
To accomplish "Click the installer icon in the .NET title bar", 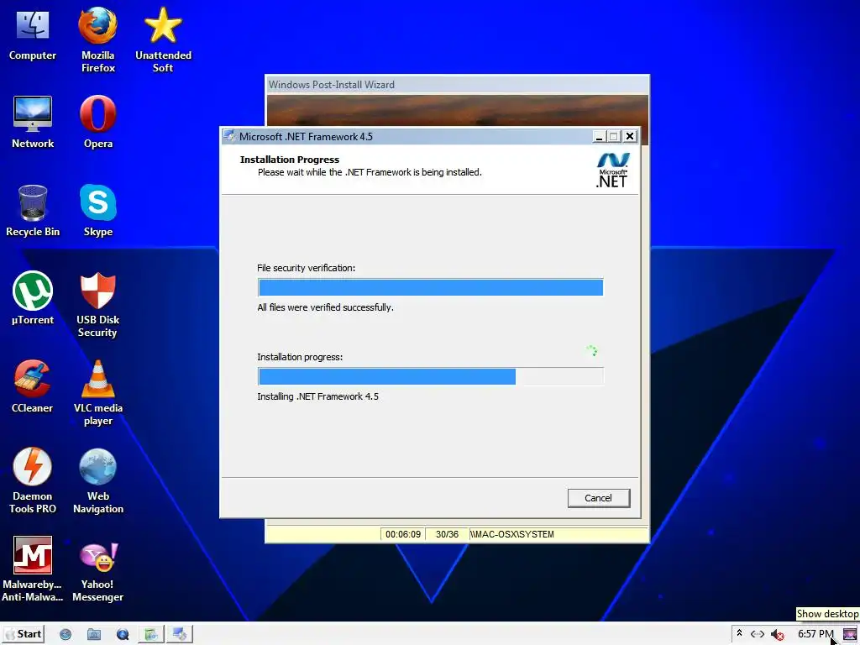I will (x=229, y=136).
